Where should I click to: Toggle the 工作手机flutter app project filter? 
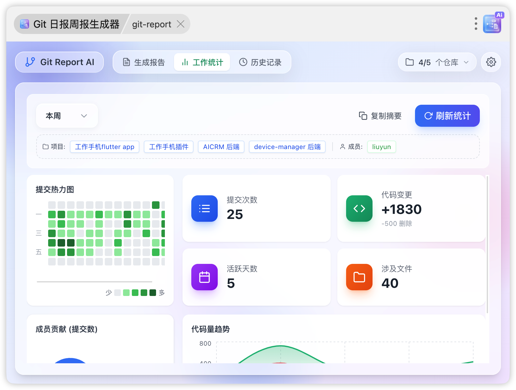(x=104, y=147)
